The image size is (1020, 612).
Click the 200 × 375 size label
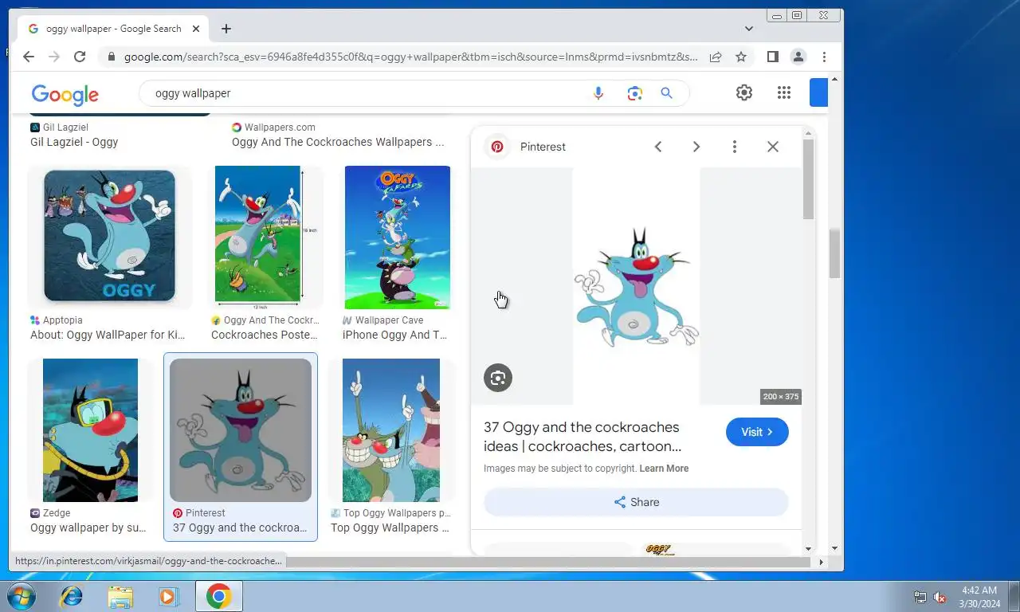[x=780, y=397]
